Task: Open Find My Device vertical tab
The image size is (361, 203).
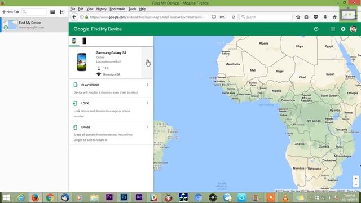Action: [x=34, y=25]
